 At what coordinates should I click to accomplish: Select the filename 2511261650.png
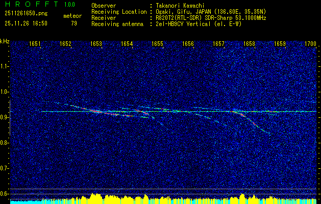tap(26, 14)
